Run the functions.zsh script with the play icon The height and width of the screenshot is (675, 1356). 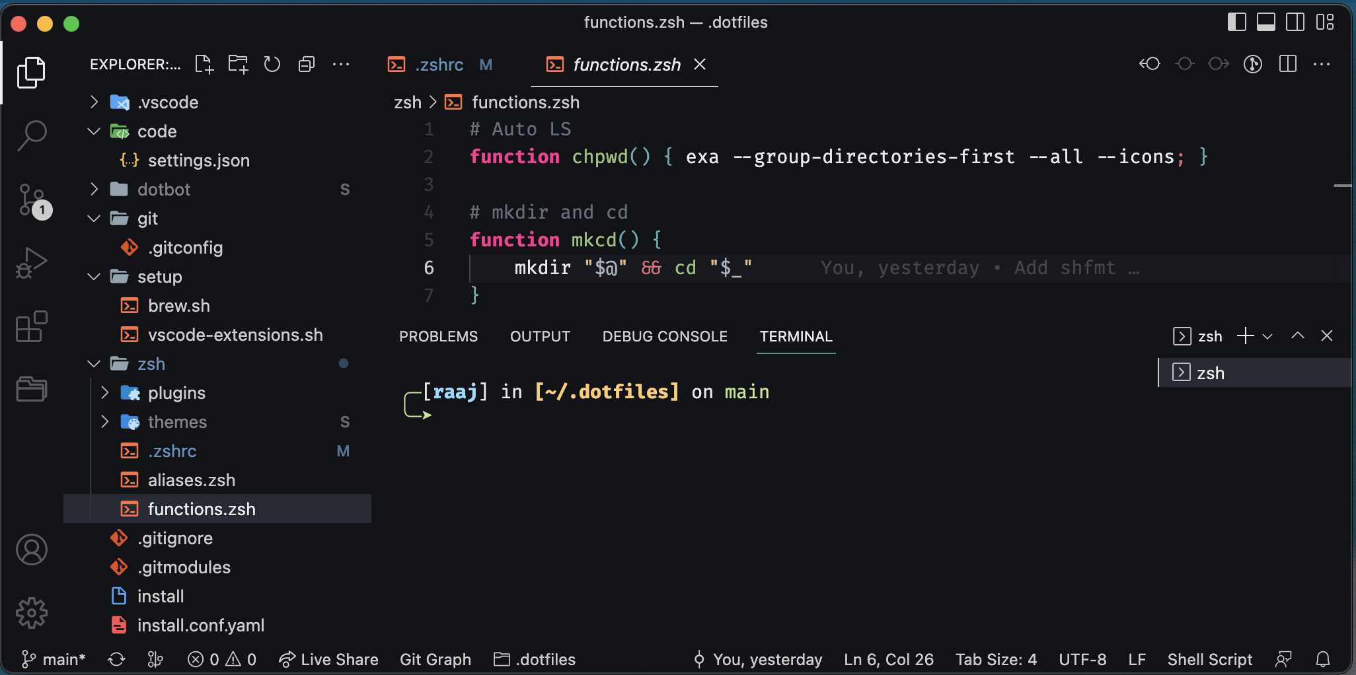1254,64
